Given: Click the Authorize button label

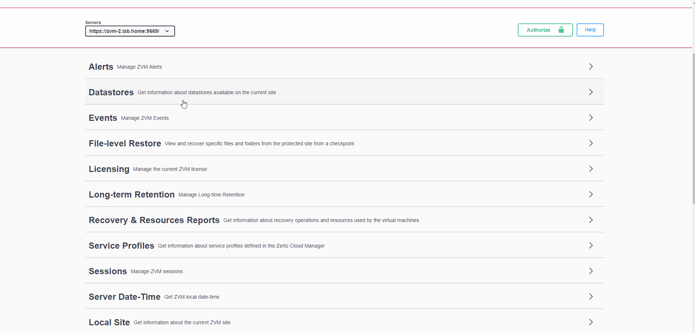Looking at the screenshot, I should [538, 30].
